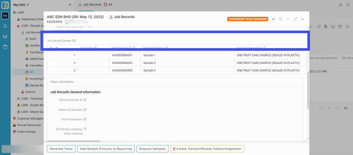This screenshot has height=155, width=353.
Task: Click the Test/Result Forms Generated status badge
Action: [247, 19]
